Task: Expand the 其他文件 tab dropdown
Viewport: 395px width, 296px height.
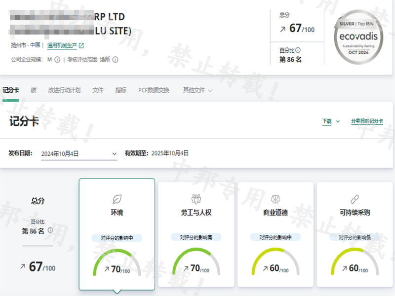Action: point(197,90)
